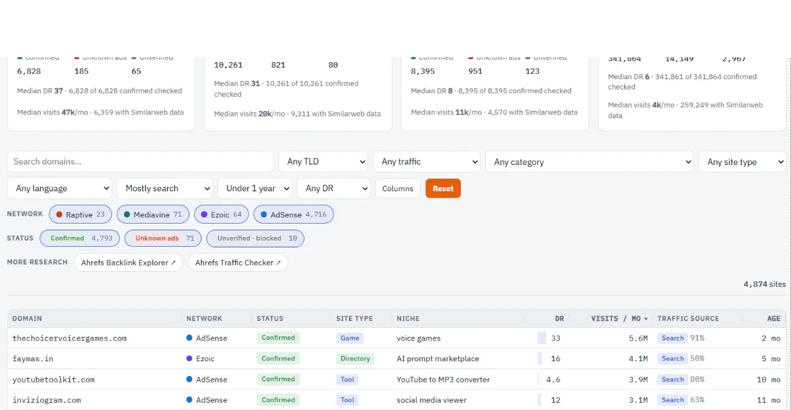Click domain faymas.in

point(33,359)
